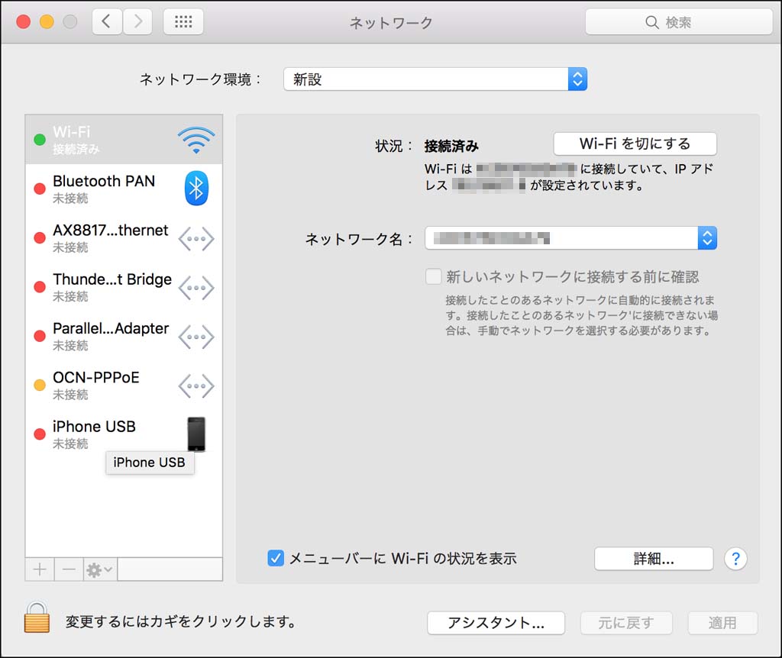Select iPhone USB in the service list
The image size is (782, 658).
[x=124, y=434]
